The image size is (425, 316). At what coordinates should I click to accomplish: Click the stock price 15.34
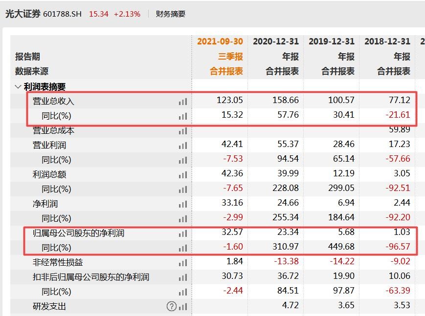(99, 14)
